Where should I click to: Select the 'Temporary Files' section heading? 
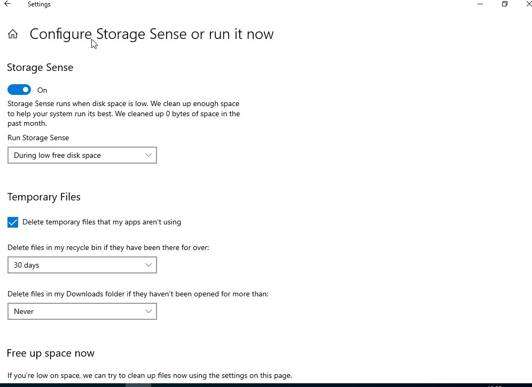point(44,197)
